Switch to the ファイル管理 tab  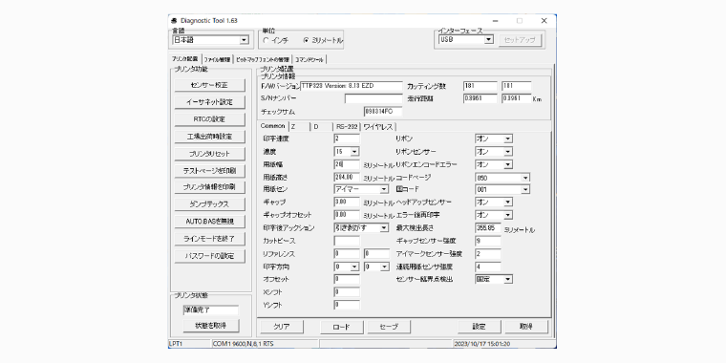217,60
